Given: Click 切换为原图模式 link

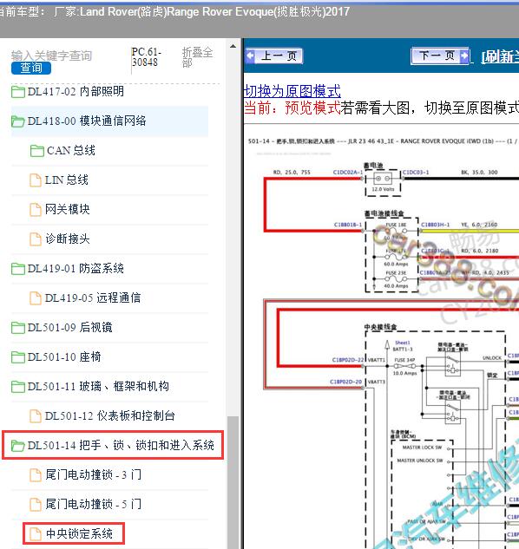Looking at the screenshot, I should click(292, 91).
